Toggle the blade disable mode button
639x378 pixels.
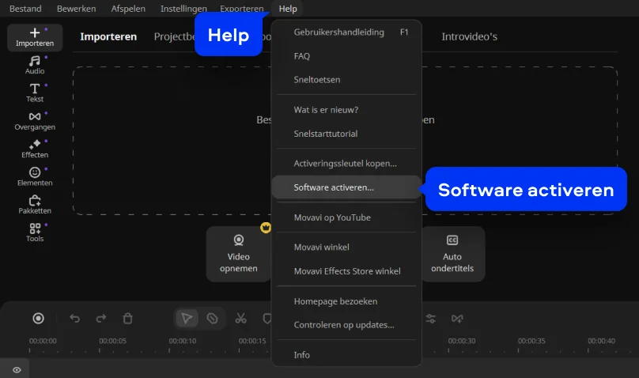point(212,319)
